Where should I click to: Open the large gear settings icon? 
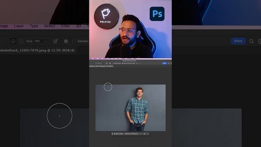coord(66,41)
